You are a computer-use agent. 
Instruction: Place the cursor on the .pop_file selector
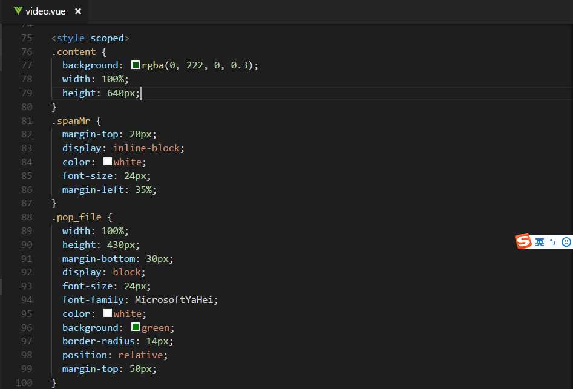[x=71, y=217]
